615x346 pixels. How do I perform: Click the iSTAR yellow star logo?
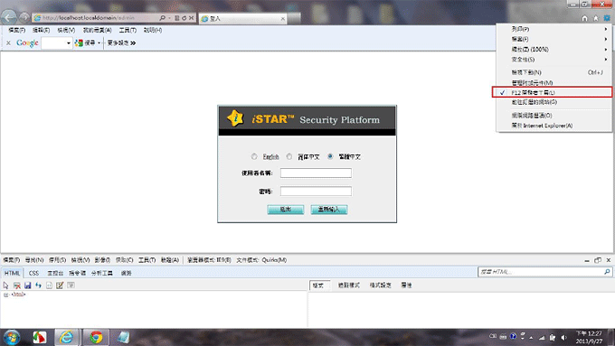click(235, 118)
